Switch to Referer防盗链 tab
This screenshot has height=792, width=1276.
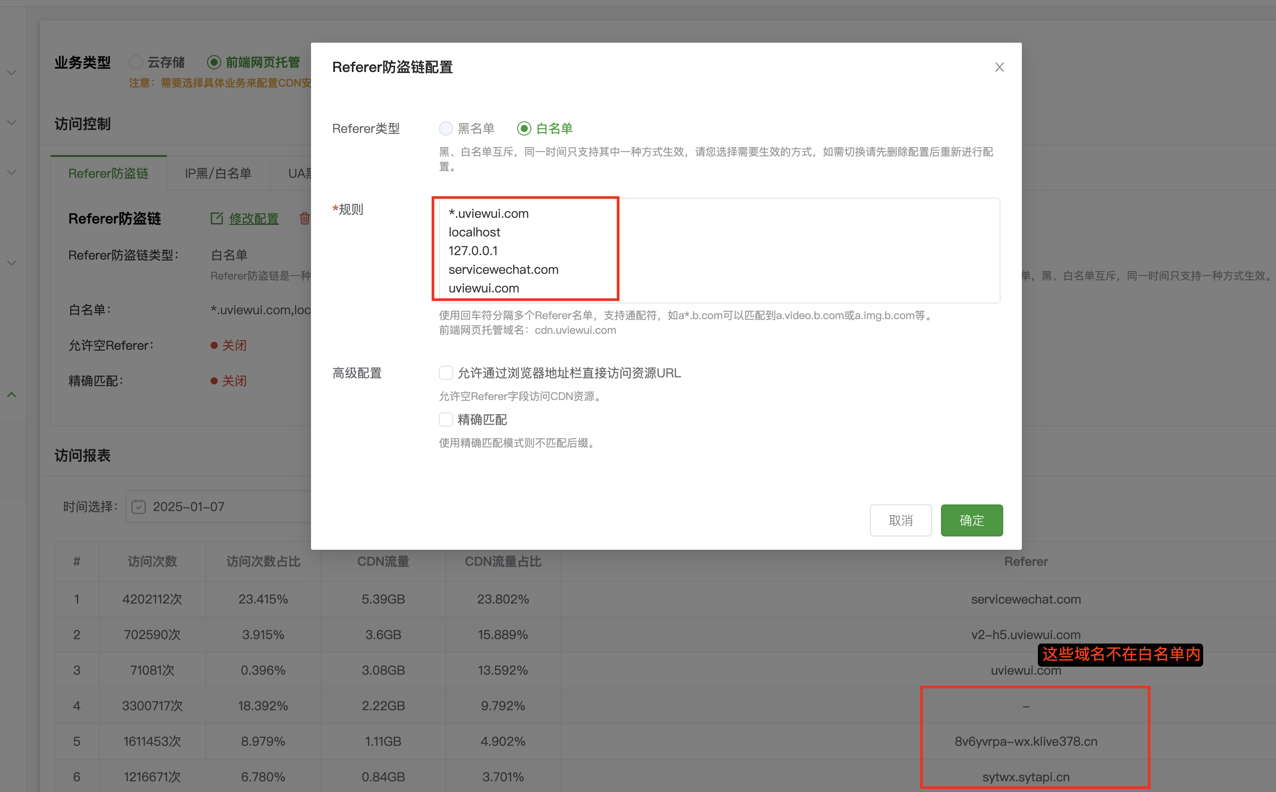tap(108, 173)
